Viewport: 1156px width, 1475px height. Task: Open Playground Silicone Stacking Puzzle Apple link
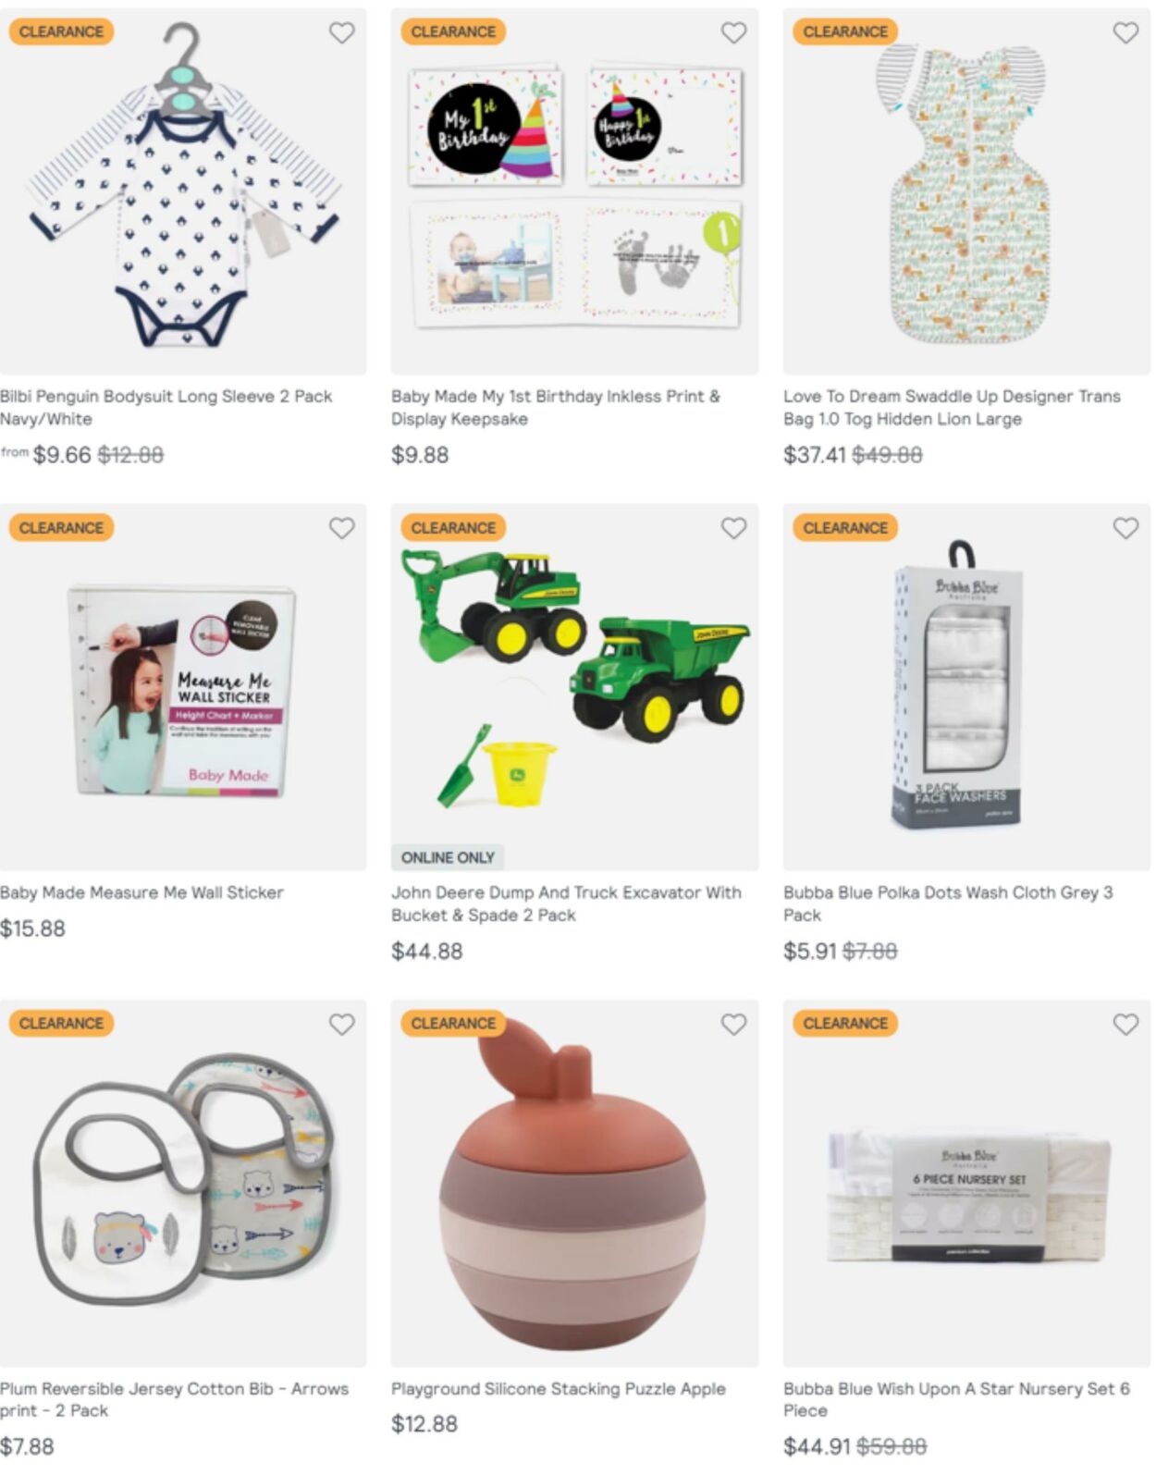pyautogui.click(x=559, y=1389)
